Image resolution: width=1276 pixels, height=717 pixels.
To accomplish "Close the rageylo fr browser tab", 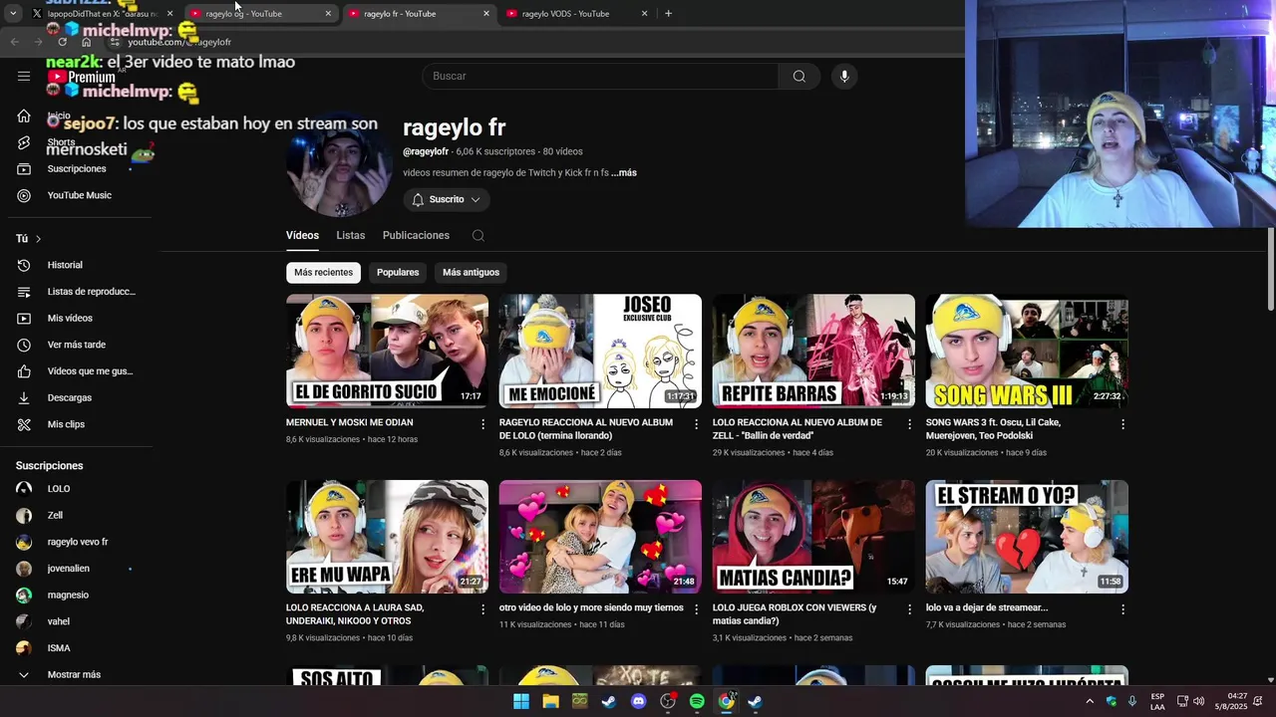I will coord(486,14).
